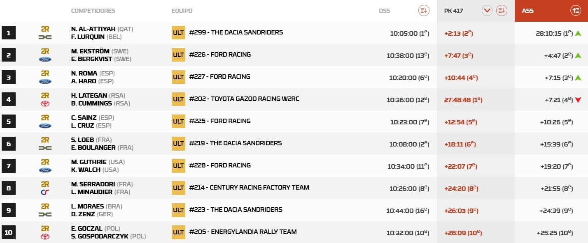Open the PK 417 checkpoint dropdown chevron

point(487,11)
